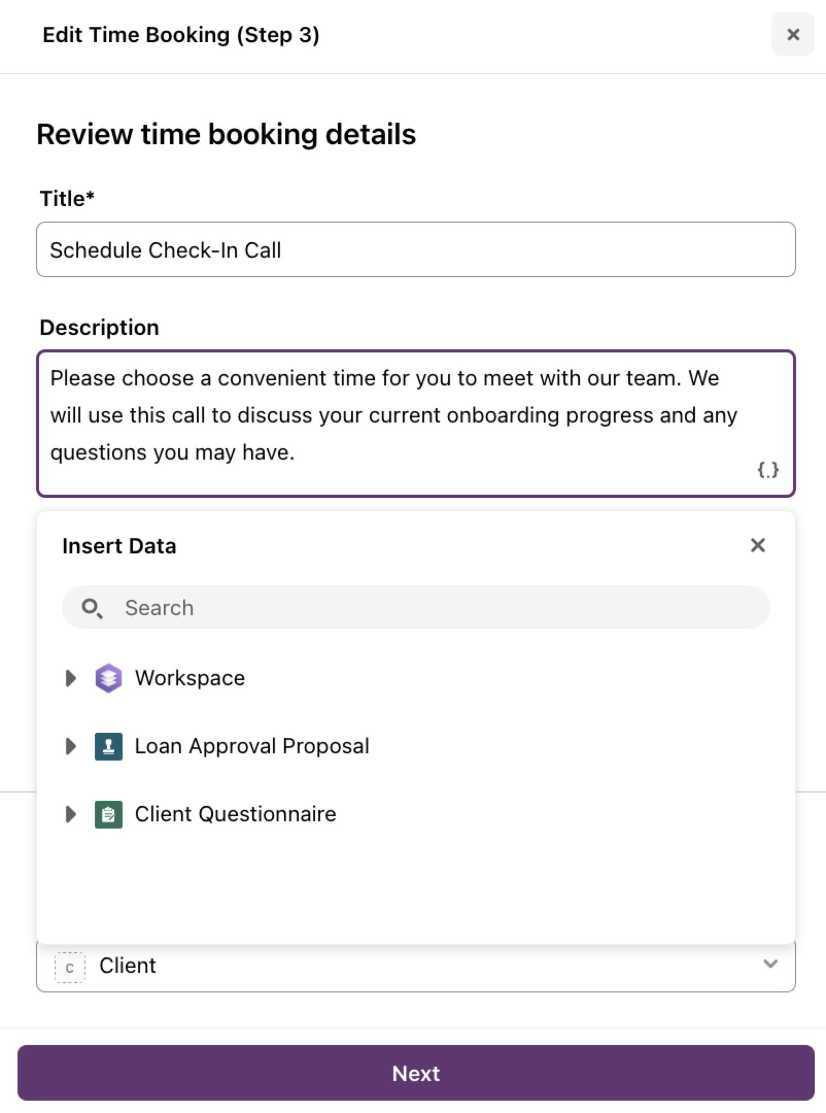
Task: Click the Insert Data search field
Action: [x=416, y=607]
